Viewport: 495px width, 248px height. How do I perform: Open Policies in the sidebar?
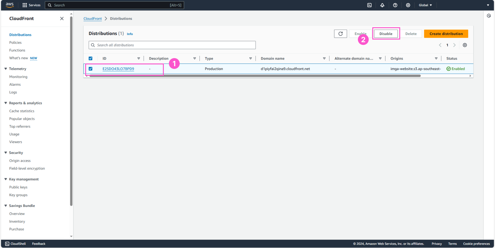point(15,43)
